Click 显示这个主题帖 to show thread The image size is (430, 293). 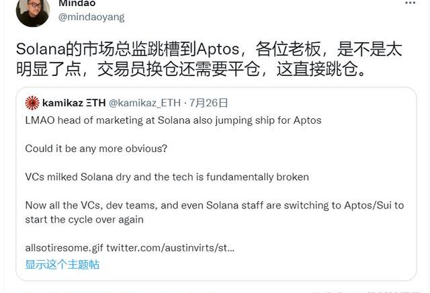tap(62, 264)
